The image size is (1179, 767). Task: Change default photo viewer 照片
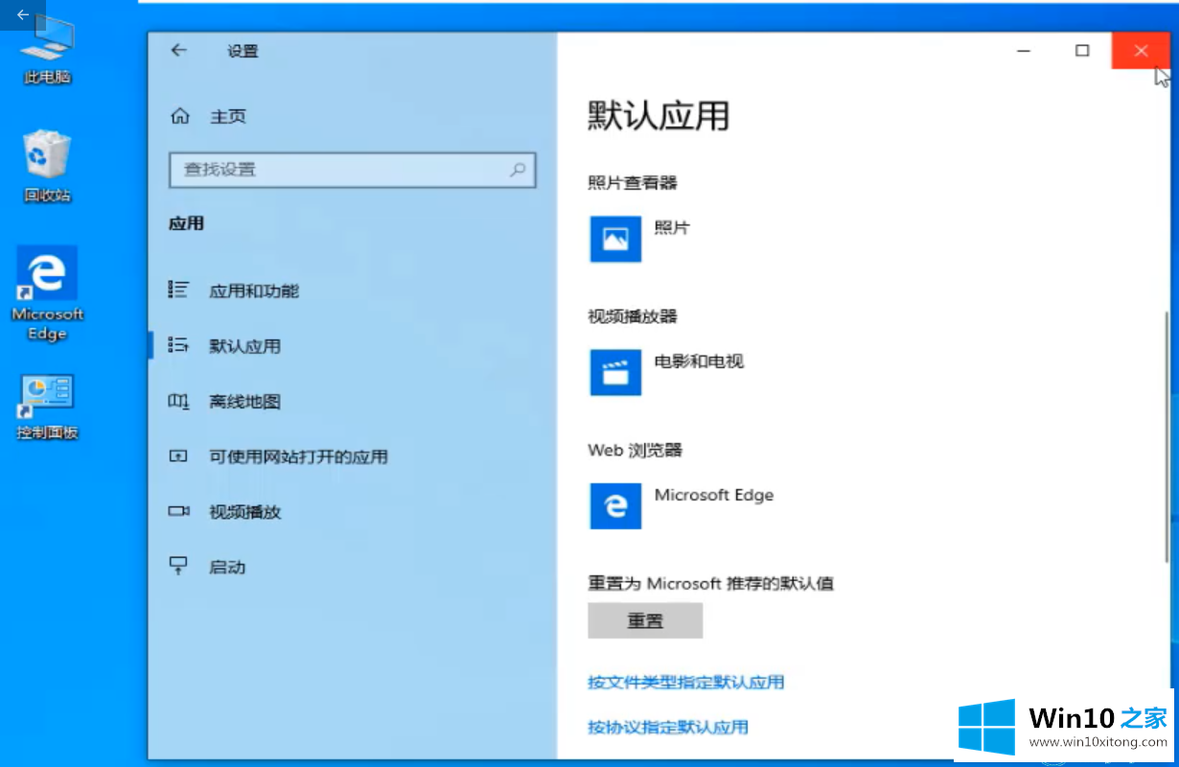(x=672, y=228)
